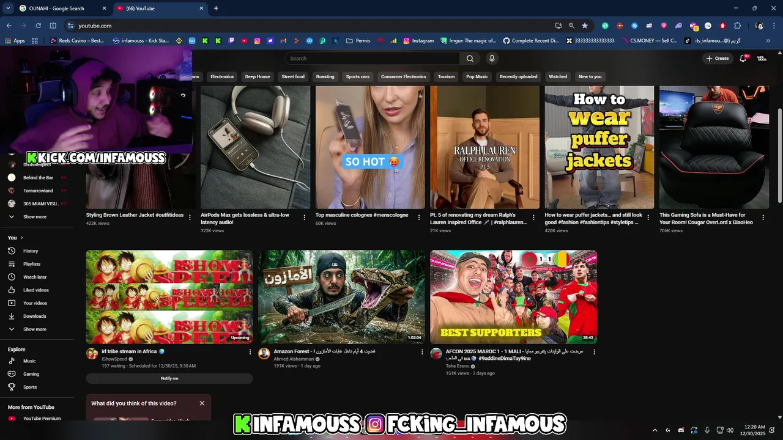Image resolution: width=783 pixels, height=440 pixels.
Task: Open the gaming sofa short thumbnail
Action: tap(714, 147)
